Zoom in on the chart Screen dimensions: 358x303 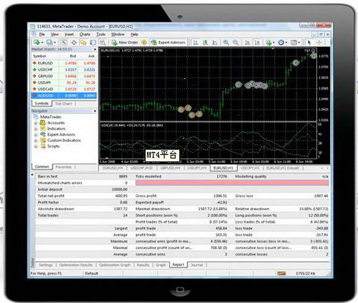[226, 42]
